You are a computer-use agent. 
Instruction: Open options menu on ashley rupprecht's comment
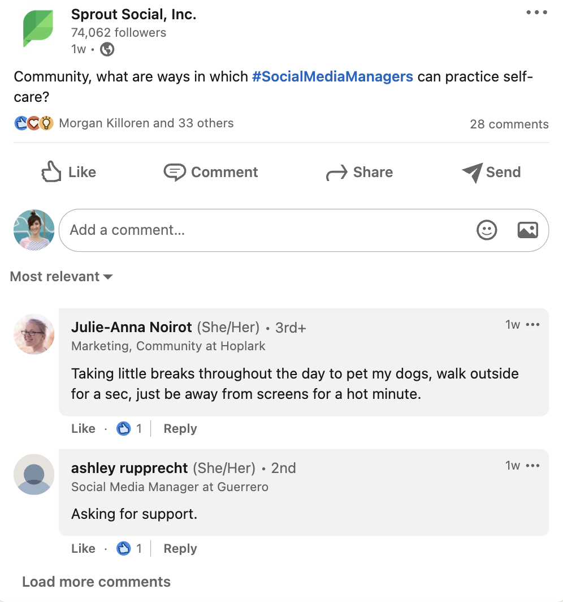[533, 466]
